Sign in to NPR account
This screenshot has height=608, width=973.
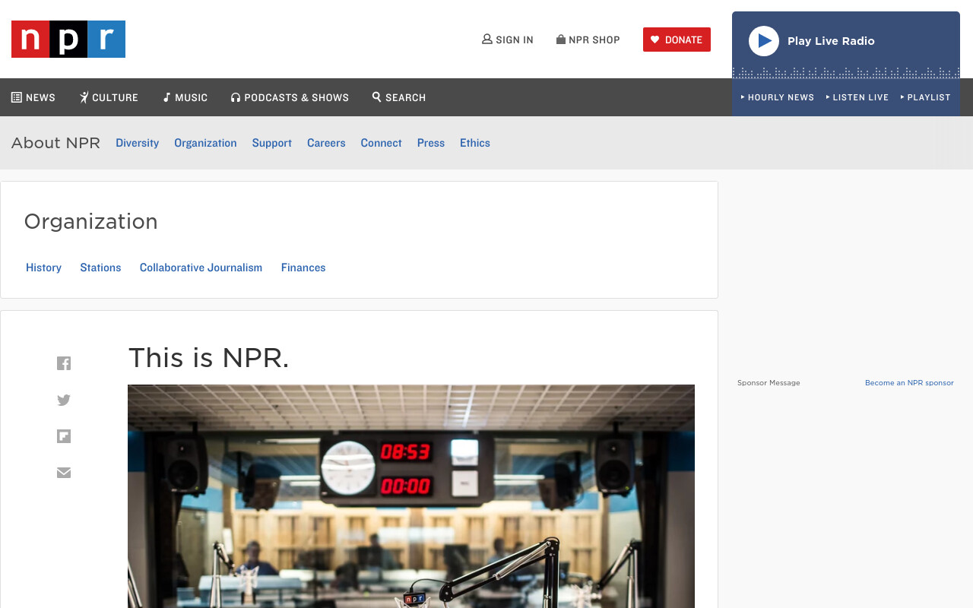pyautogui.click(x=508, y=40)
